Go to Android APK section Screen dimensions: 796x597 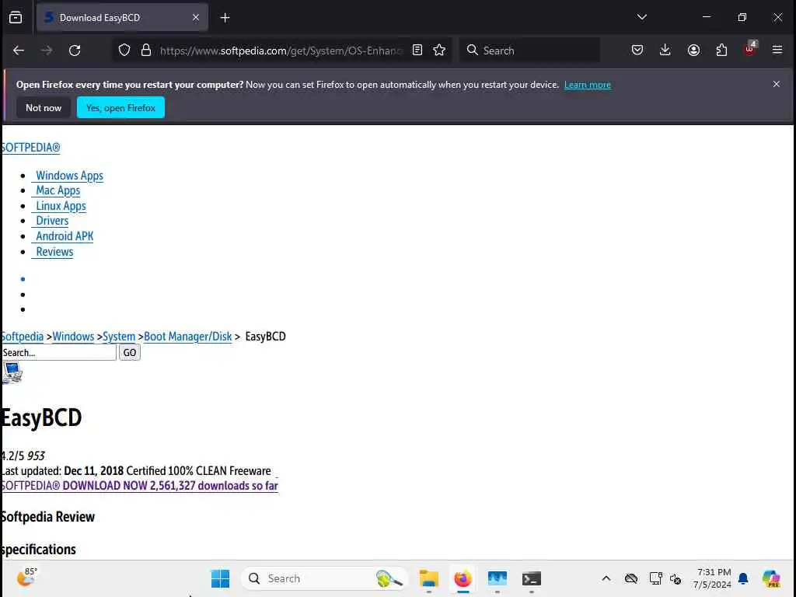click(x=65, y=236)
